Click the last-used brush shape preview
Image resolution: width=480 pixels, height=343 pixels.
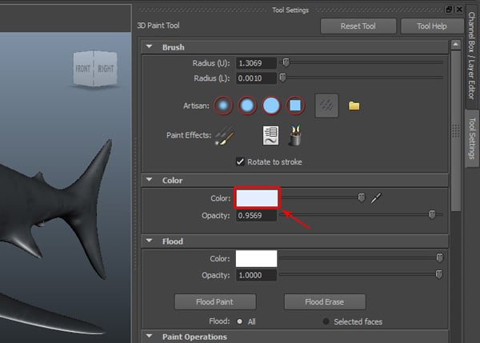pyautogui.click(x=326, y=106)
